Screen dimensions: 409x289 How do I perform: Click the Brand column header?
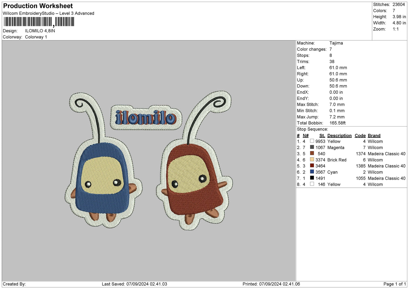[x=374, y=136]
